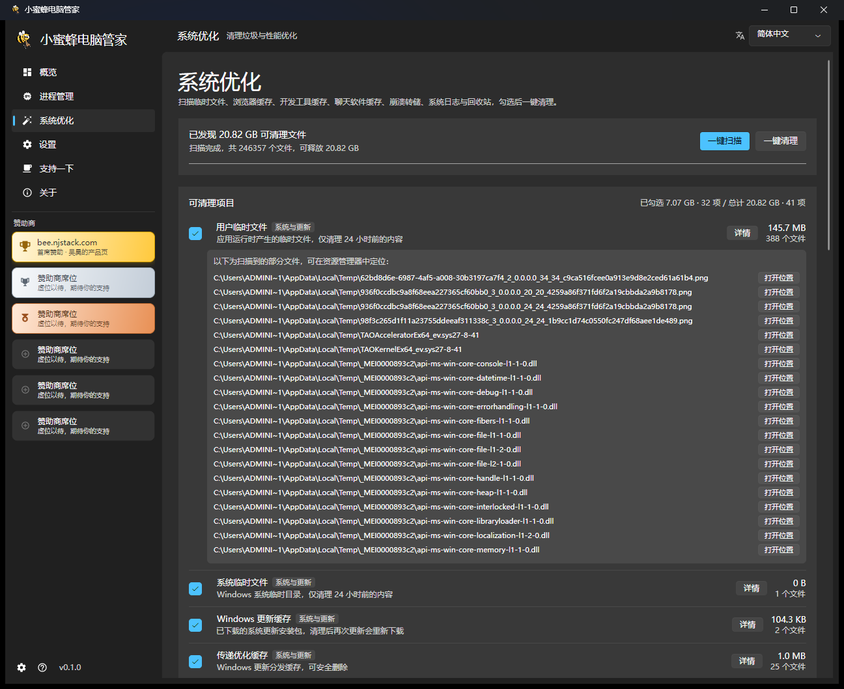Click 打开位置 for TAOAcceleratorEx64_ev.sys27-8-41
This screenshot has height=689, width=844.
point(779,335)
